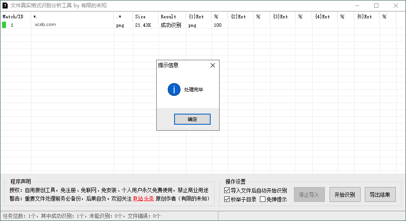Viewport: 406px width, 221px height.
Task: Enable the 免弹提示 checkbox
Action: [x=262, y=199]
